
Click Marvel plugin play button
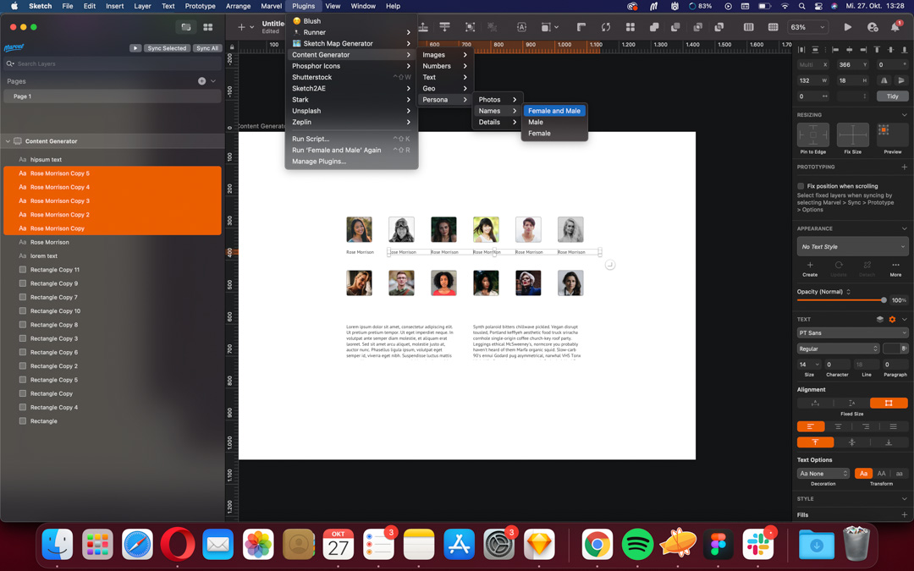click(135, 48)
